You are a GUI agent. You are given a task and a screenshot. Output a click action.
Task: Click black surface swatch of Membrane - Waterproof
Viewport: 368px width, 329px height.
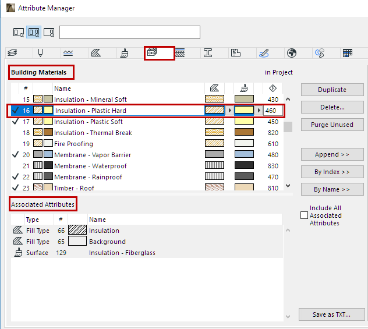244,165
